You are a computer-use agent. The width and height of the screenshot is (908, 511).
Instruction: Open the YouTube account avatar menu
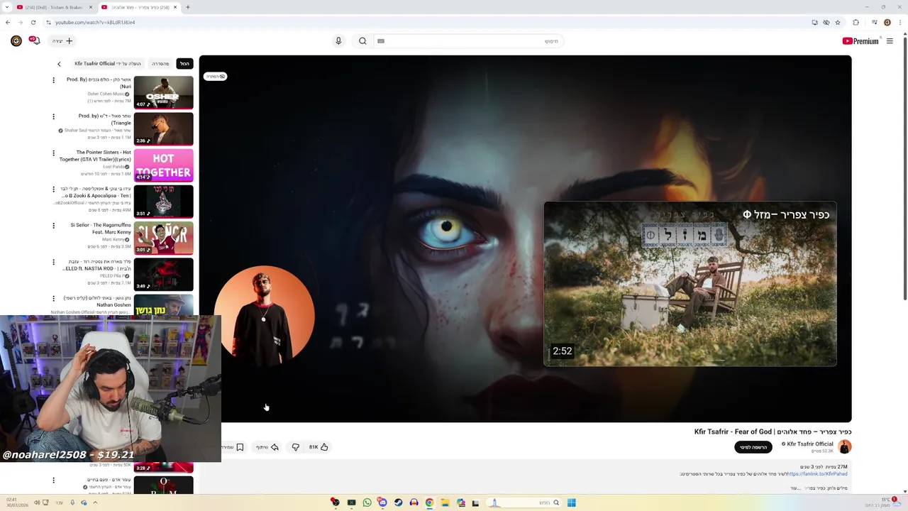(x=16, y=41)
